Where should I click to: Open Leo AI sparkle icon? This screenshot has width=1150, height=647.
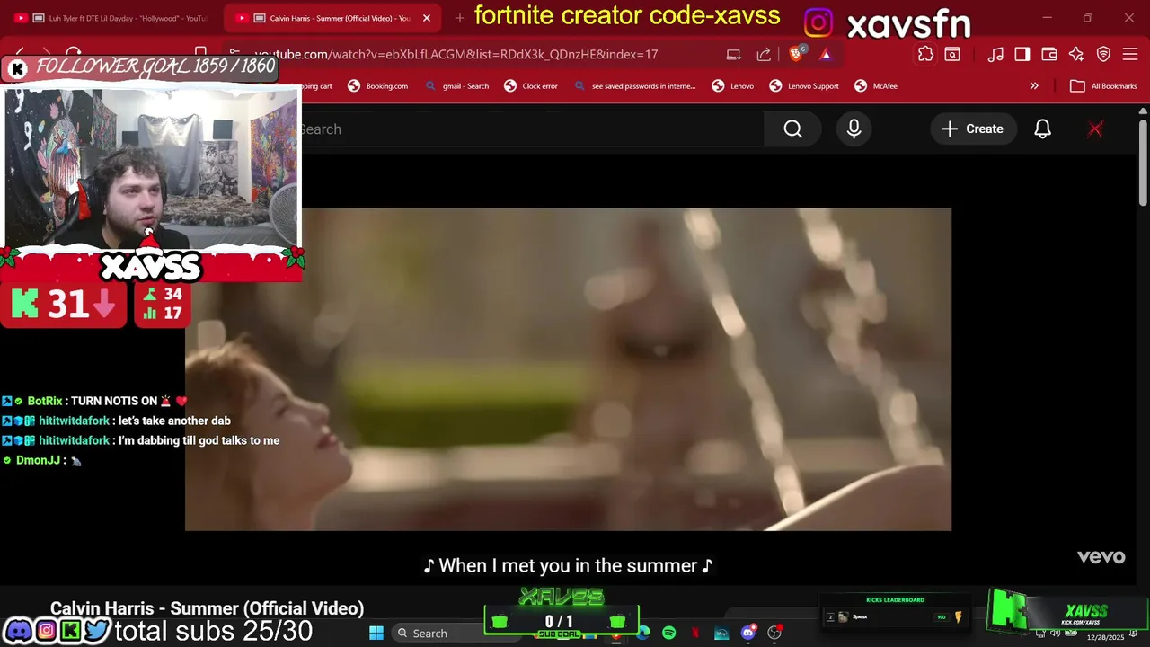[x=1076, y=54]
